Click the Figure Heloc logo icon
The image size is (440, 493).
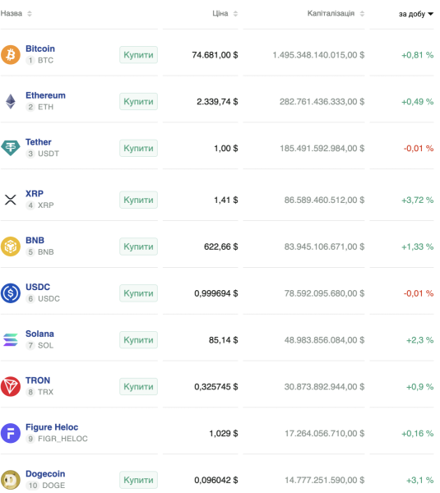coord(11,433)
